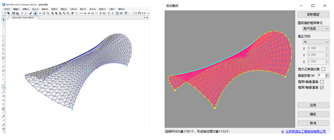The image size is (334, 140).
Task: Click the Save model icon
Action: point(14,13)
